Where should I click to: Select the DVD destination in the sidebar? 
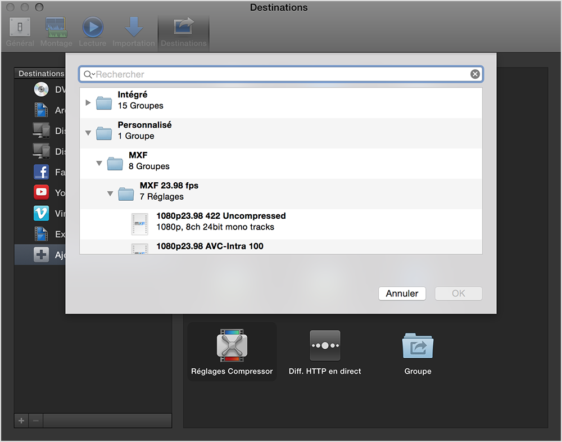coord(41,89)
